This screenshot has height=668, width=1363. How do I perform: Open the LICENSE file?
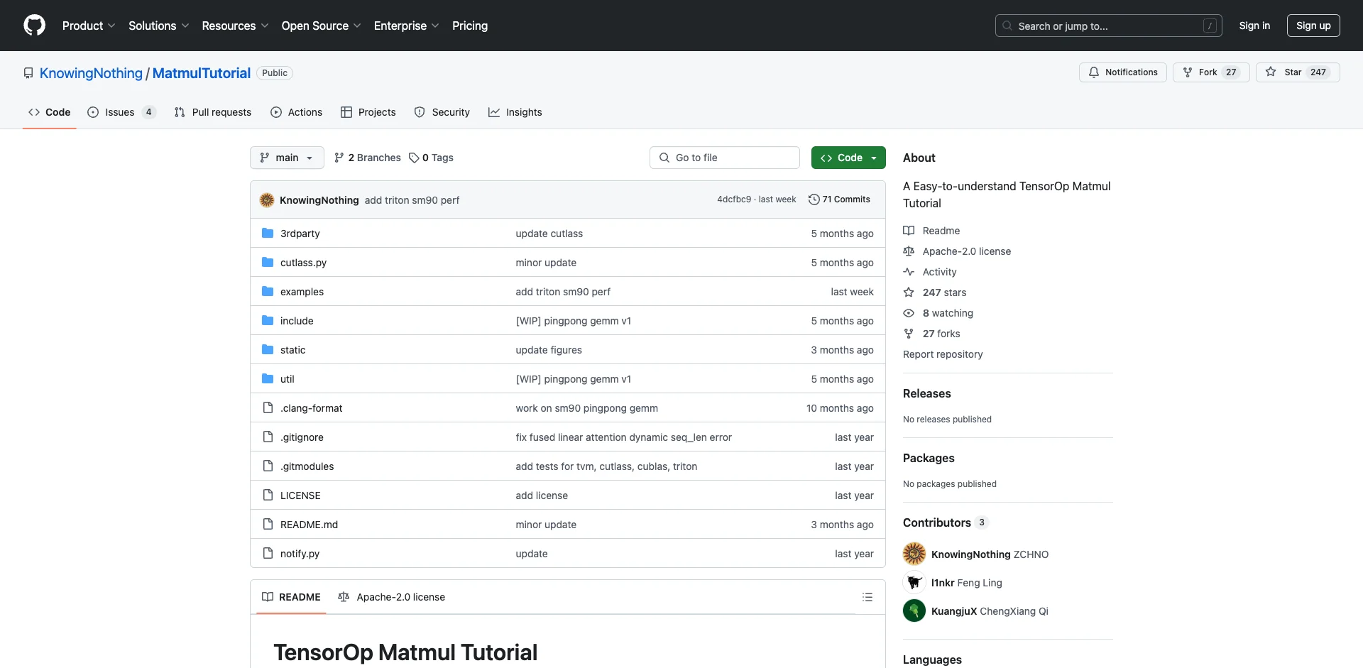point(300,495)
